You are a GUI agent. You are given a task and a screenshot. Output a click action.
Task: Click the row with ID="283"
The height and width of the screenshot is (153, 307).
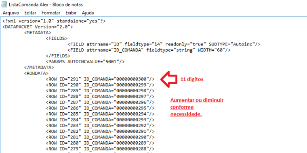coord(100,125)
